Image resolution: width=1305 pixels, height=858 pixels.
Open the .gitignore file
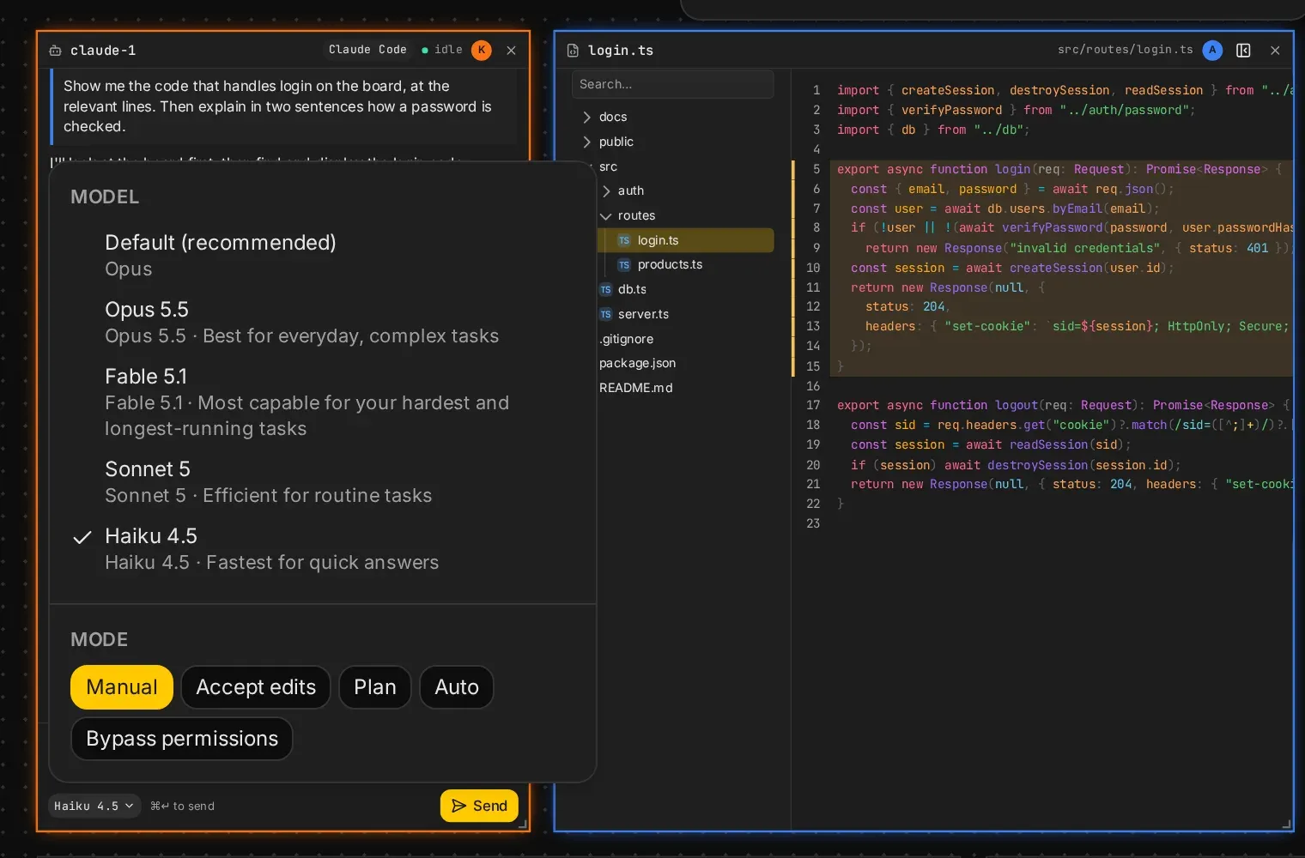687,339
